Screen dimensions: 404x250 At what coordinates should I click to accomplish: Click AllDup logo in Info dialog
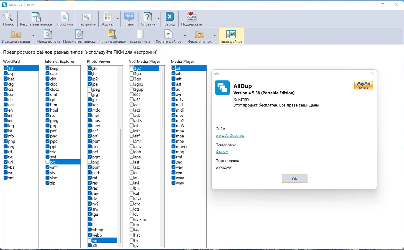pyautogui.click(x=222, y=88)
